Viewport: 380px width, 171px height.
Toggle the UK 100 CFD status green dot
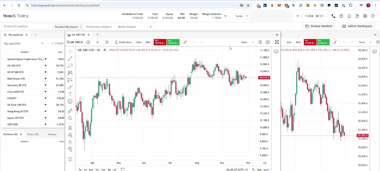[x=104, y=50]
